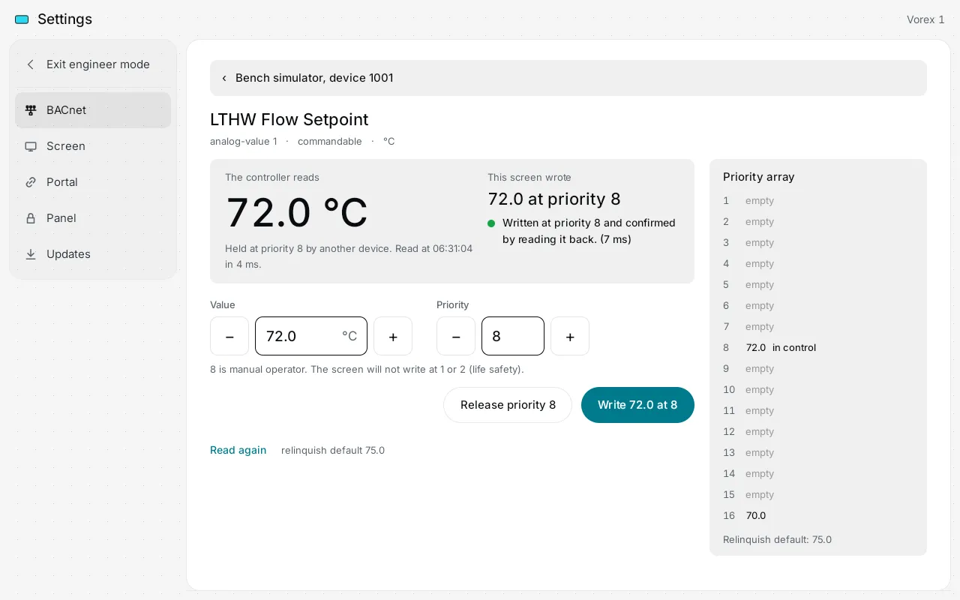Image resolution: width=960 pixels, height=600 pixels.
Task: Click the Settings title text
Action: [64, 19]
